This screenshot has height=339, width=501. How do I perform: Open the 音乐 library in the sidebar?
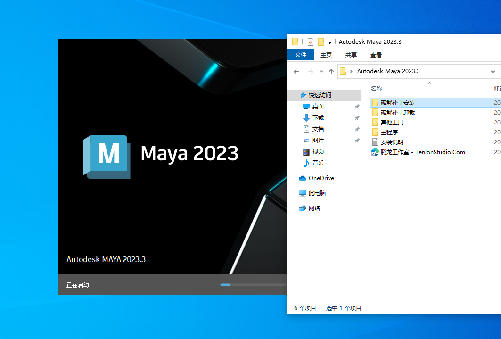[318, 163]
